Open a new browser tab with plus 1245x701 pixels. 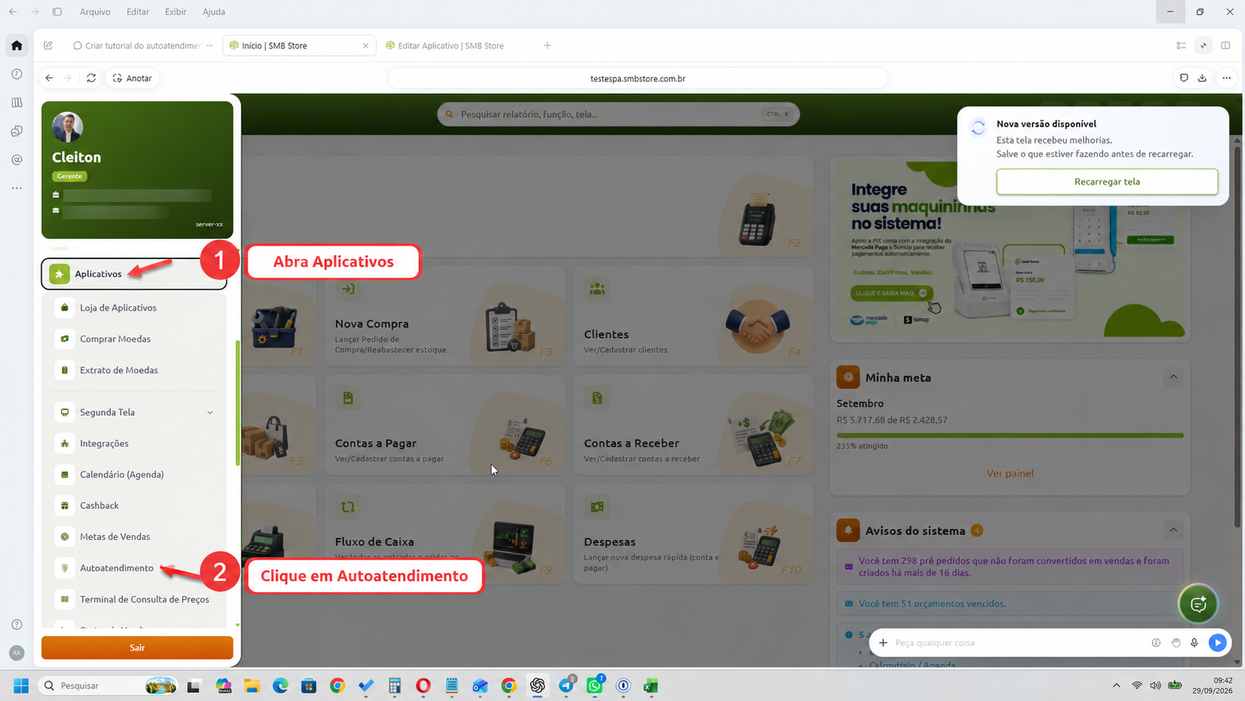point(547,45)
